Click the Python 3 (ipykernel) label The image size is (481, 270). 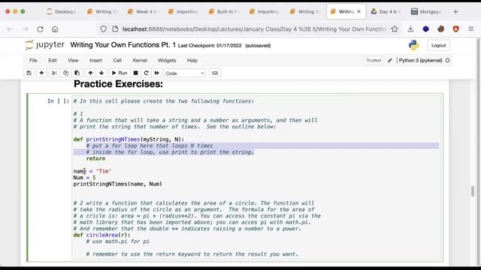click(x=421, y=61)
